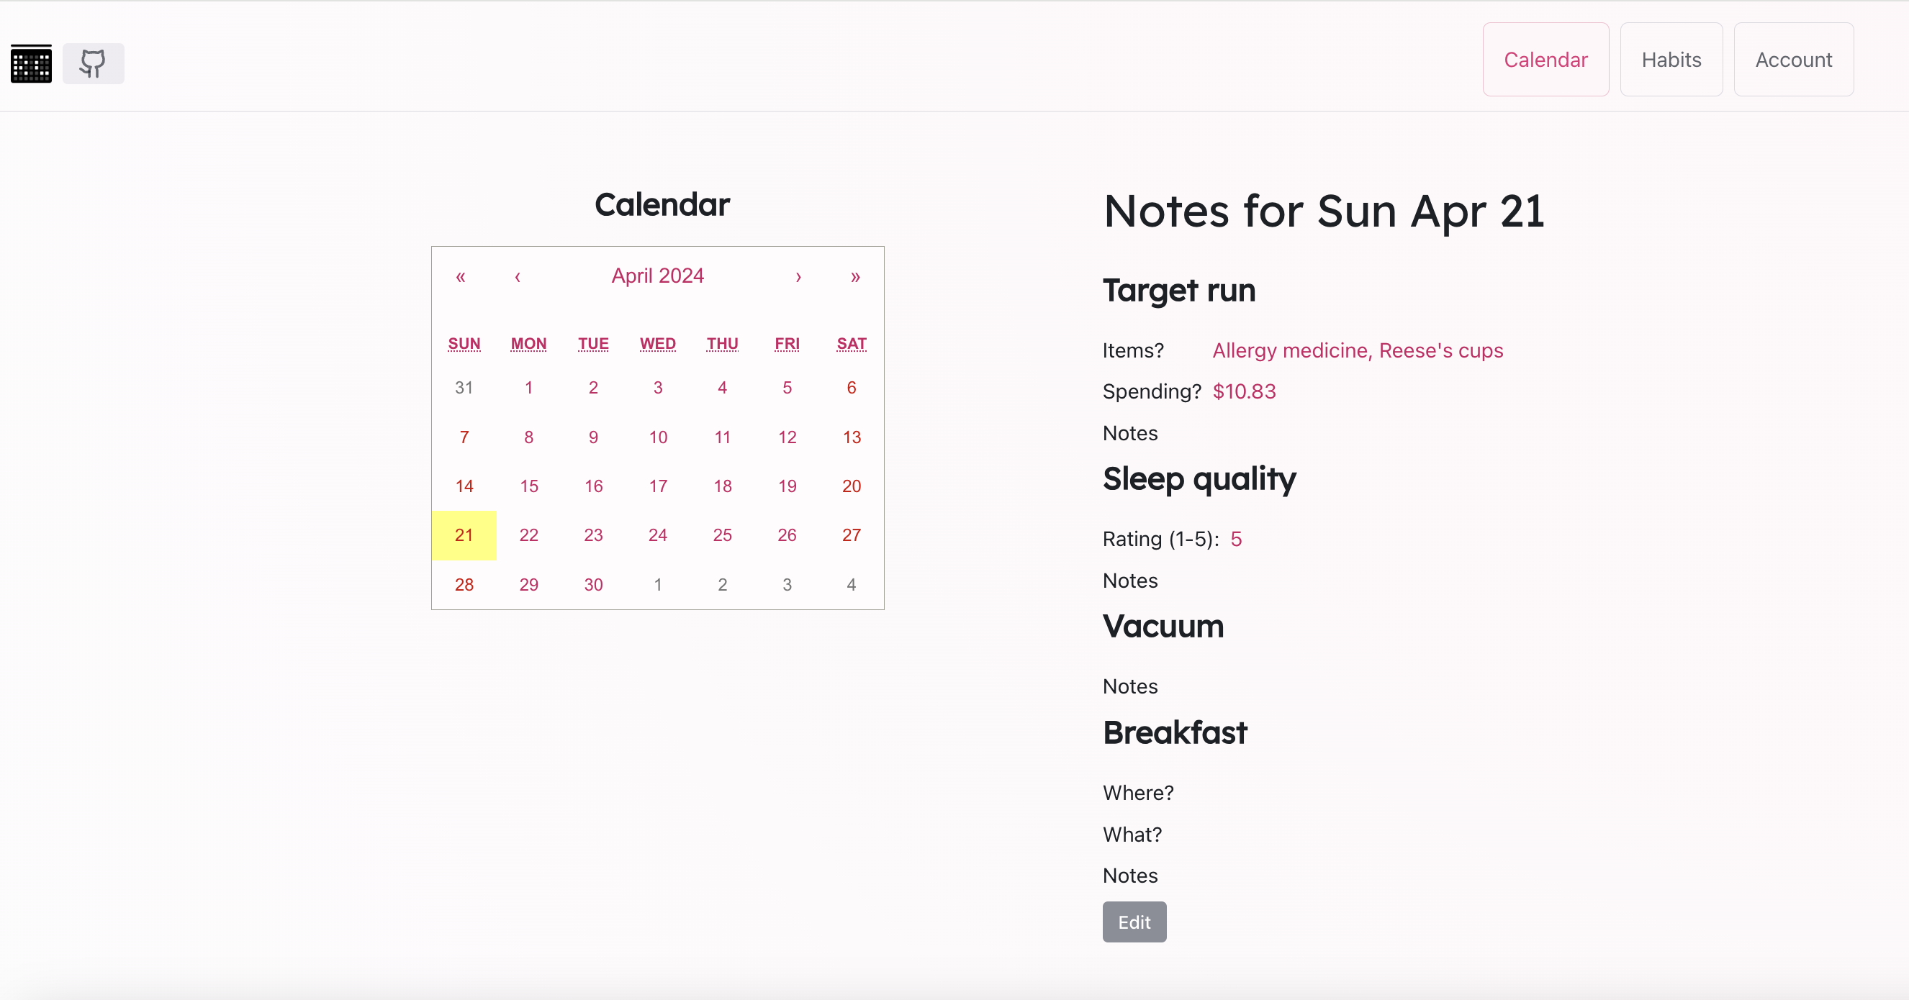Open the GitHub repository icon link
The image size is (1909, 1000).
pyautogui.click(x=93, y=64)
